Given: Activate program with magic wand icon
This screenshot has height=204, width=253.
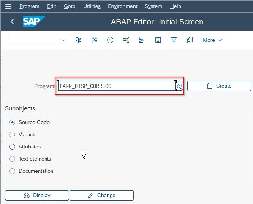Looking at the screenshot, I should point(94,40).
